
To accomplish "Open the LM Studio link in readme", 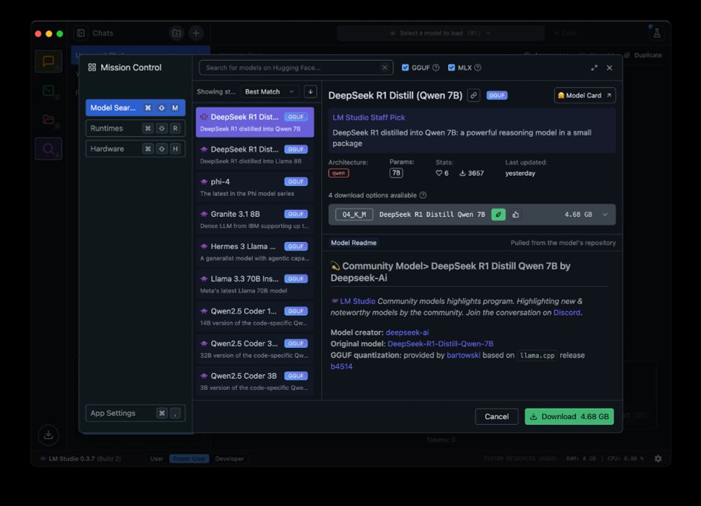I will tap(358, 301).
